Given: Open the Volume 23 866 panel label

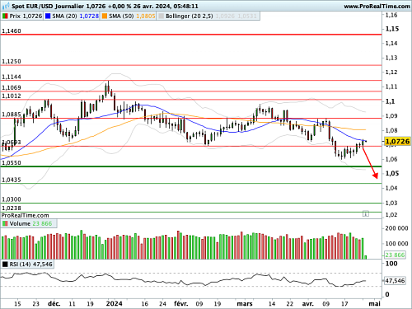Looking at the screenshot, I should point(29,223).
